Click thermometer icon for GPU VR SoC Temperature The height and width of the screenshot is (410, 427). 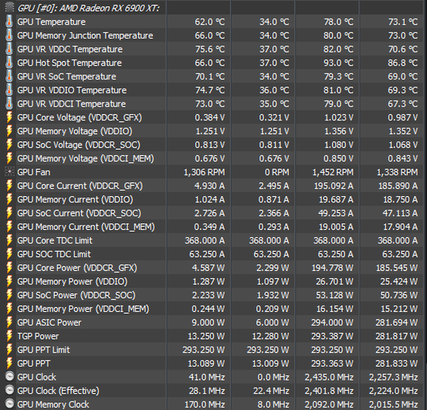pos(9,76)
